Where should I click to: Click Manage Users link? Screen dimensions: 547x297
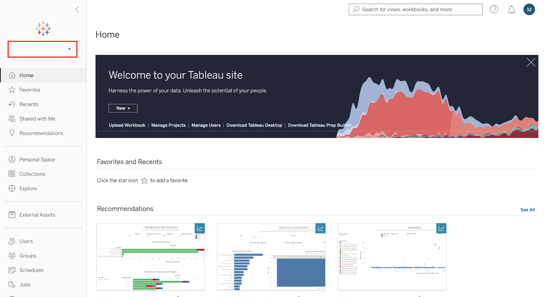point(206,125)
